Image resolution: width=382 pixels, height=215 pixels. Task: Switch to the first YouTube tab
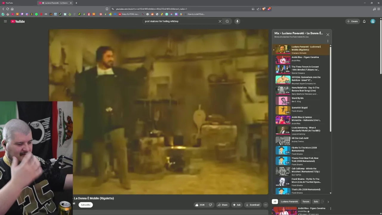[18, 3]
